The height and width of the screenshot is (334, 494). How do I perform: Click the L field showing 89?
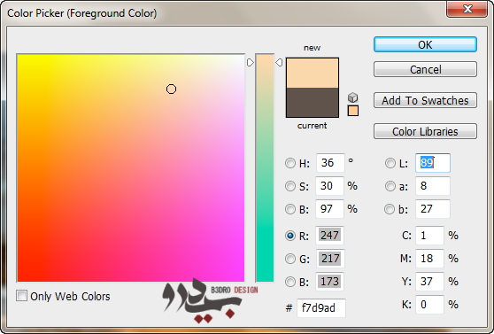click(433, 163)
